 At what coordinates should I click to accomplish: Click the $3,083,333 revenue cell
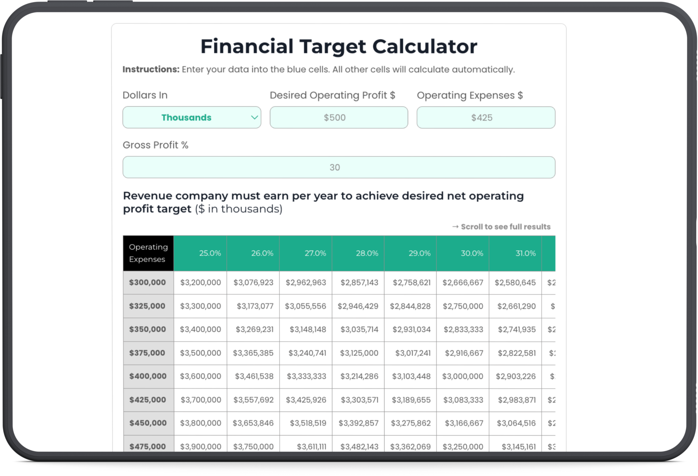463,400
